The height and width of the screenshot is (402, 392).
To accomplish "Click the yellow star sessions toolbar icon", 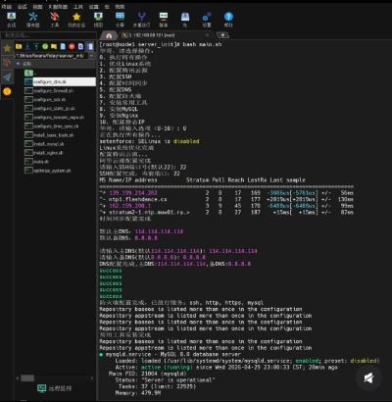I will click(76, 19).
